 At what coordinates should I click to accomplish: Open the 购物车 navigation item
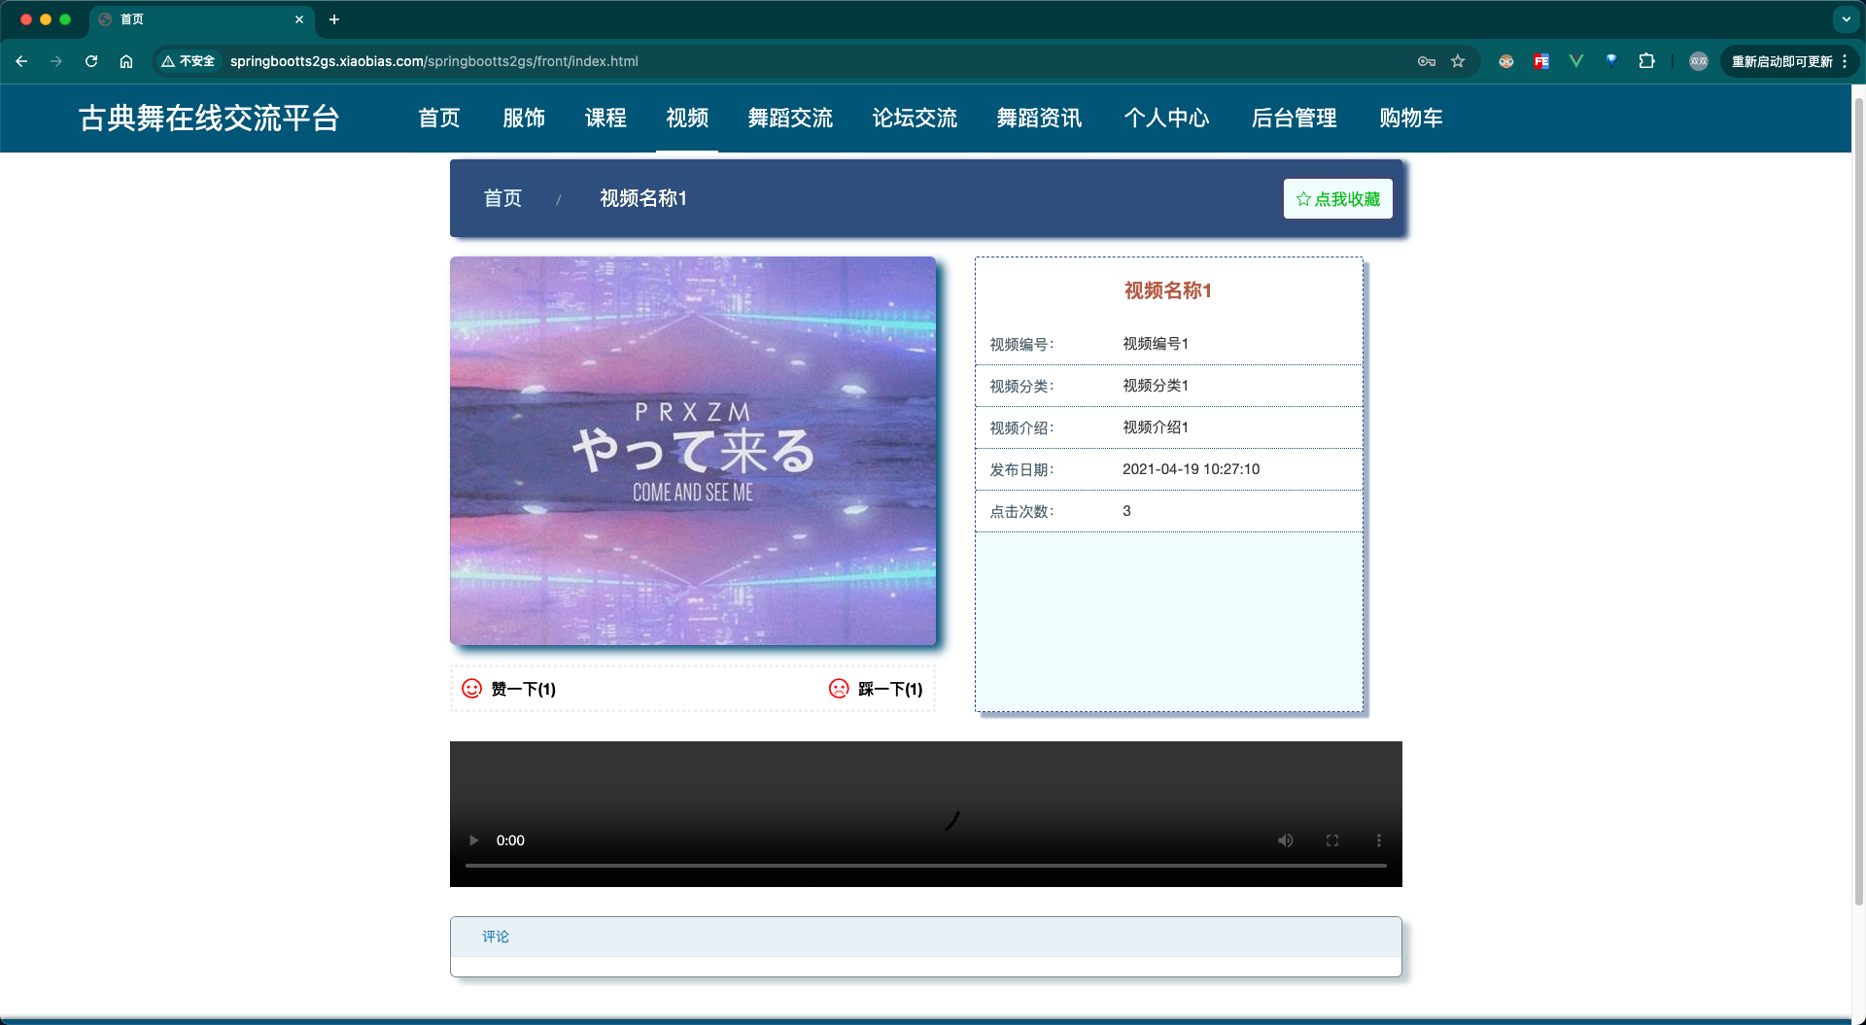[x=1411, y=119]
